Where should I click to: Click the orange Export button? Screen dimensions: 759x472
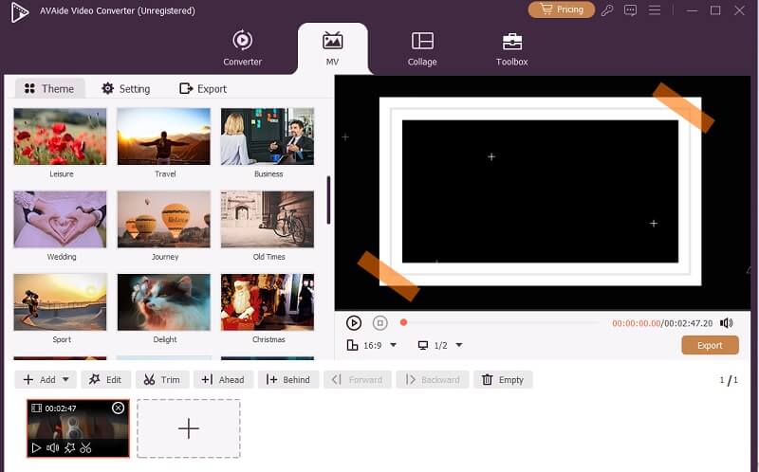pos(710,346)
